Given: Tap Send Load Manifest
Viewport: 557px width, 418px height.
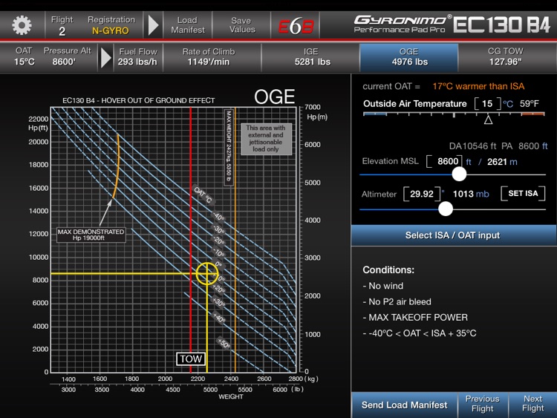Looking at the screenshot, I should point(404,405).
